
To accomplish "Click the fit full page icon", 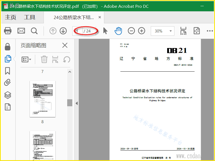I will [x=197, y=31].
